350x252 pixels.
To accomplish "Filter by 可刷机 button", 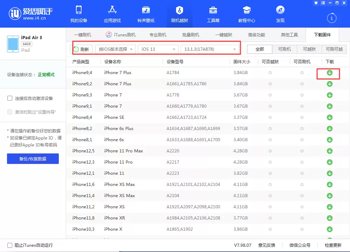I will click(x=285, y=49).
